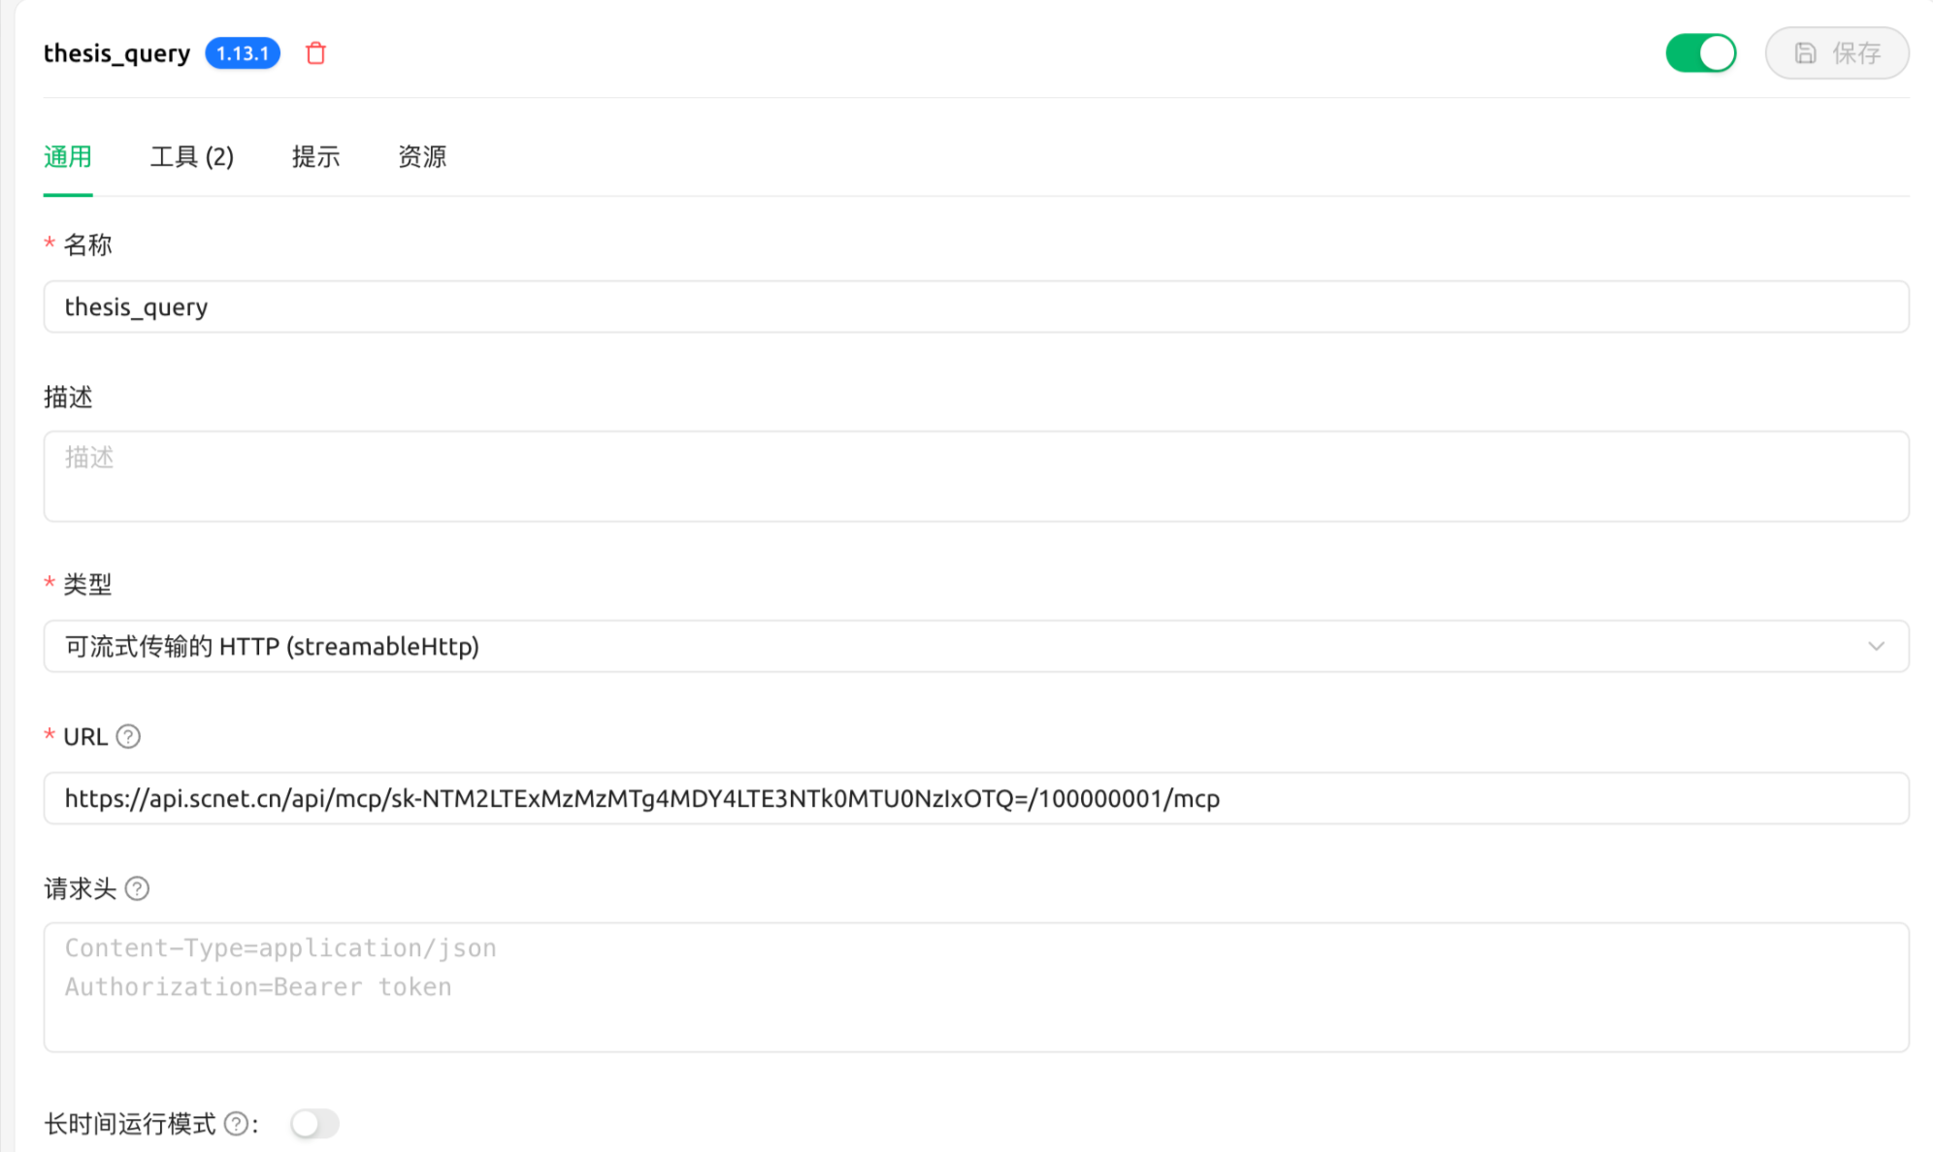Disable the thesis_query server toggle
1933x1152 pixels.
pyautogui.click(x=1700, y=53)
